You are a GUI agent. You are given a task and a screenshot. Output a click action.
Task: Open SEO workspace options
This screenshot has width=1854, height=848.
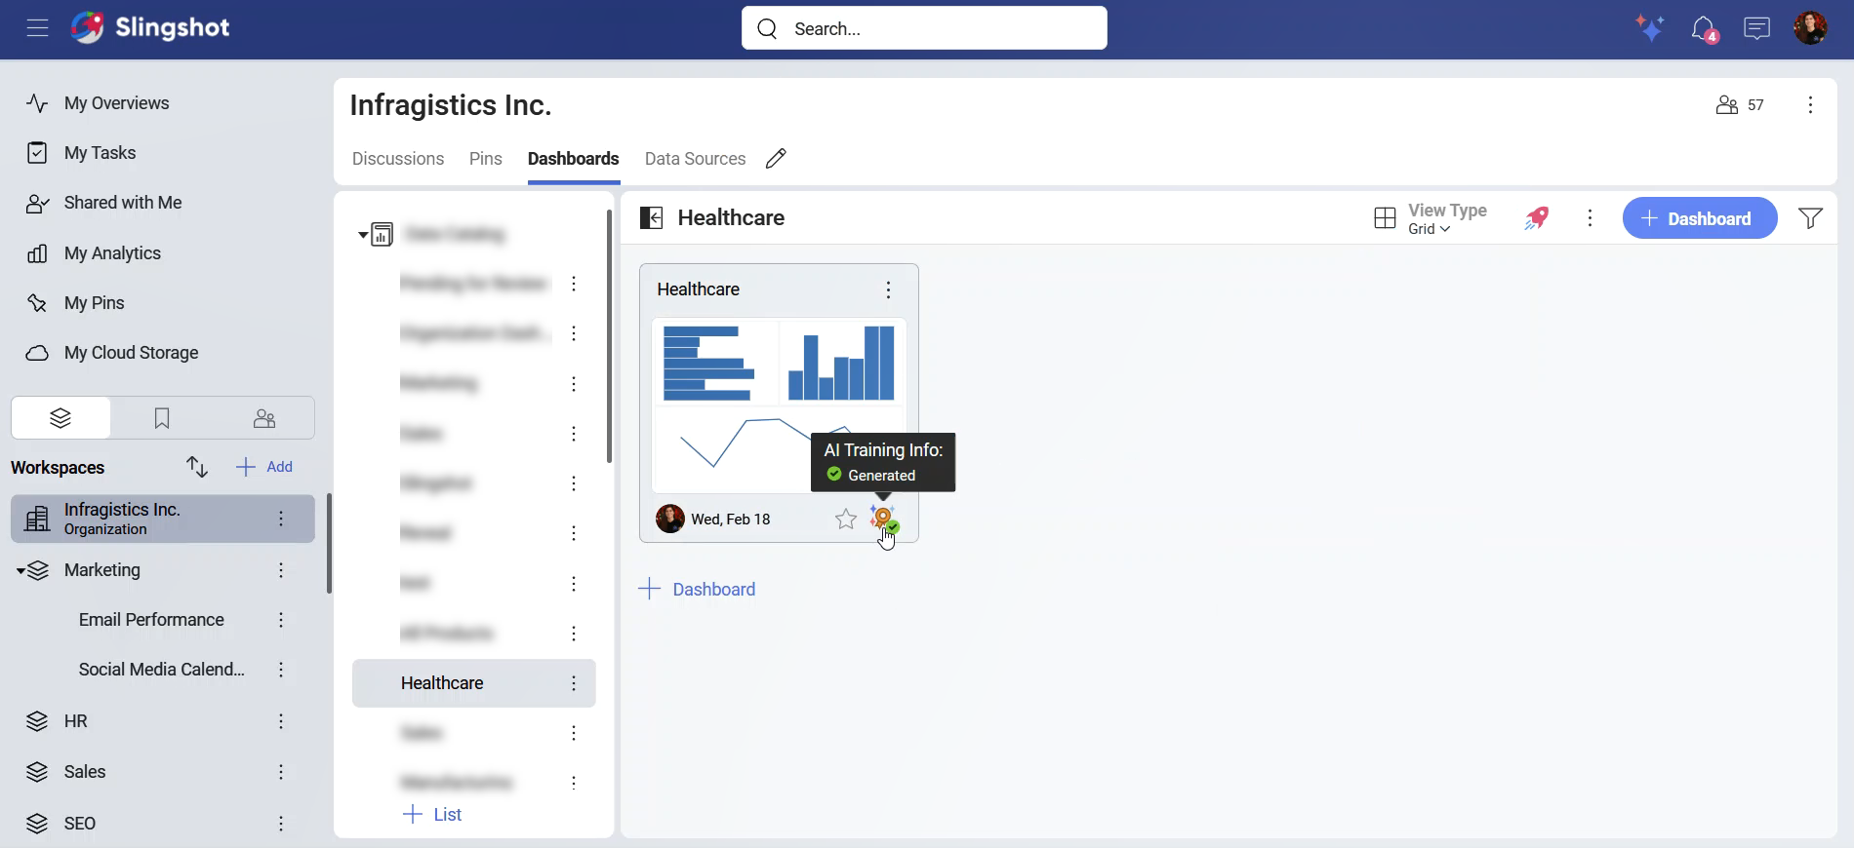click(281, 824)
